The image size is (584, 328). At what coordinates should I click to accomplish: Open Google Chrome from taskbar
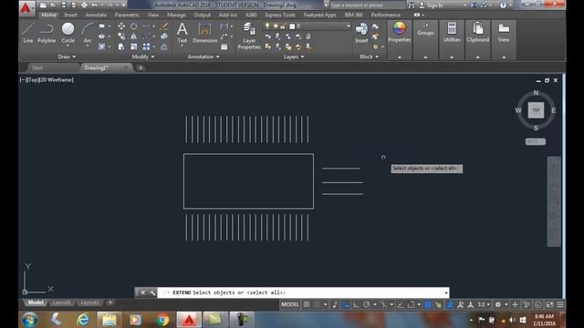(162, 320)
